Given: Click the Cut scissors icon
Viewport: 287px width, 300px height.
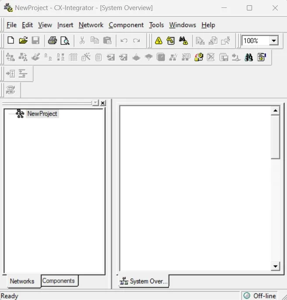Looking at the screenshot, I should 82,40.
